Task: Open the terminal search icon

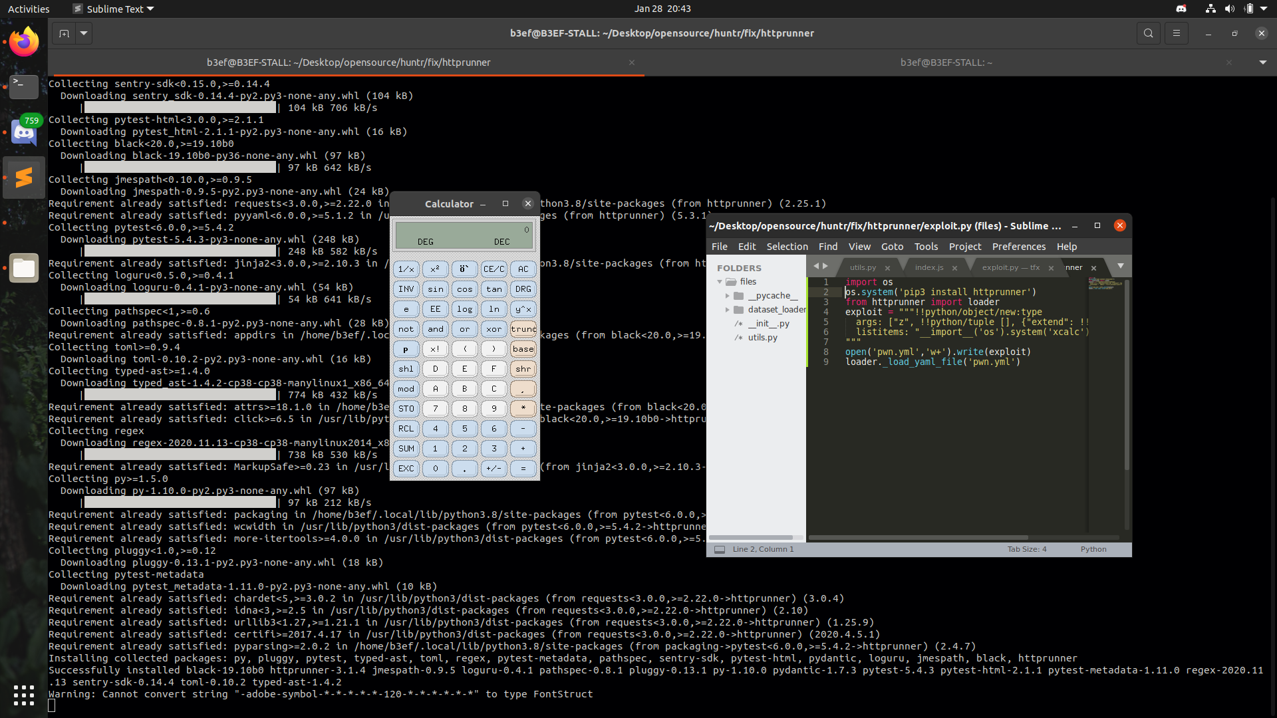Action: [x=1148, y=33]
